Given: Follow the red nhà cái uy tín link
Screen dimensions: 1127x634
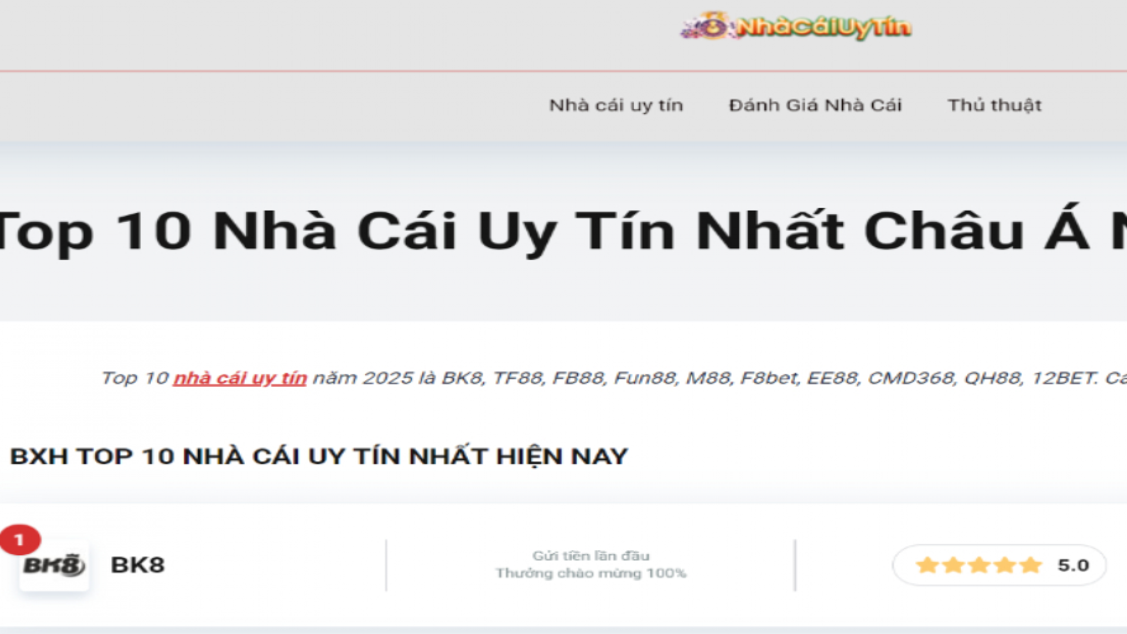Looking at the screenshot, I should click(240, 378).
